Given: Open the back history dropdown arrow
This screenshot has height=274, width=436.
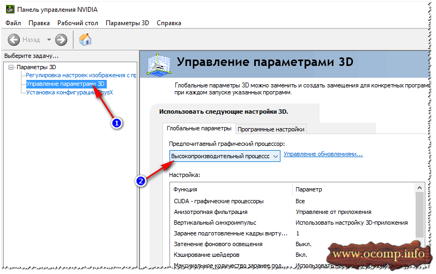Looking at the screenshot, I should 49,40.
